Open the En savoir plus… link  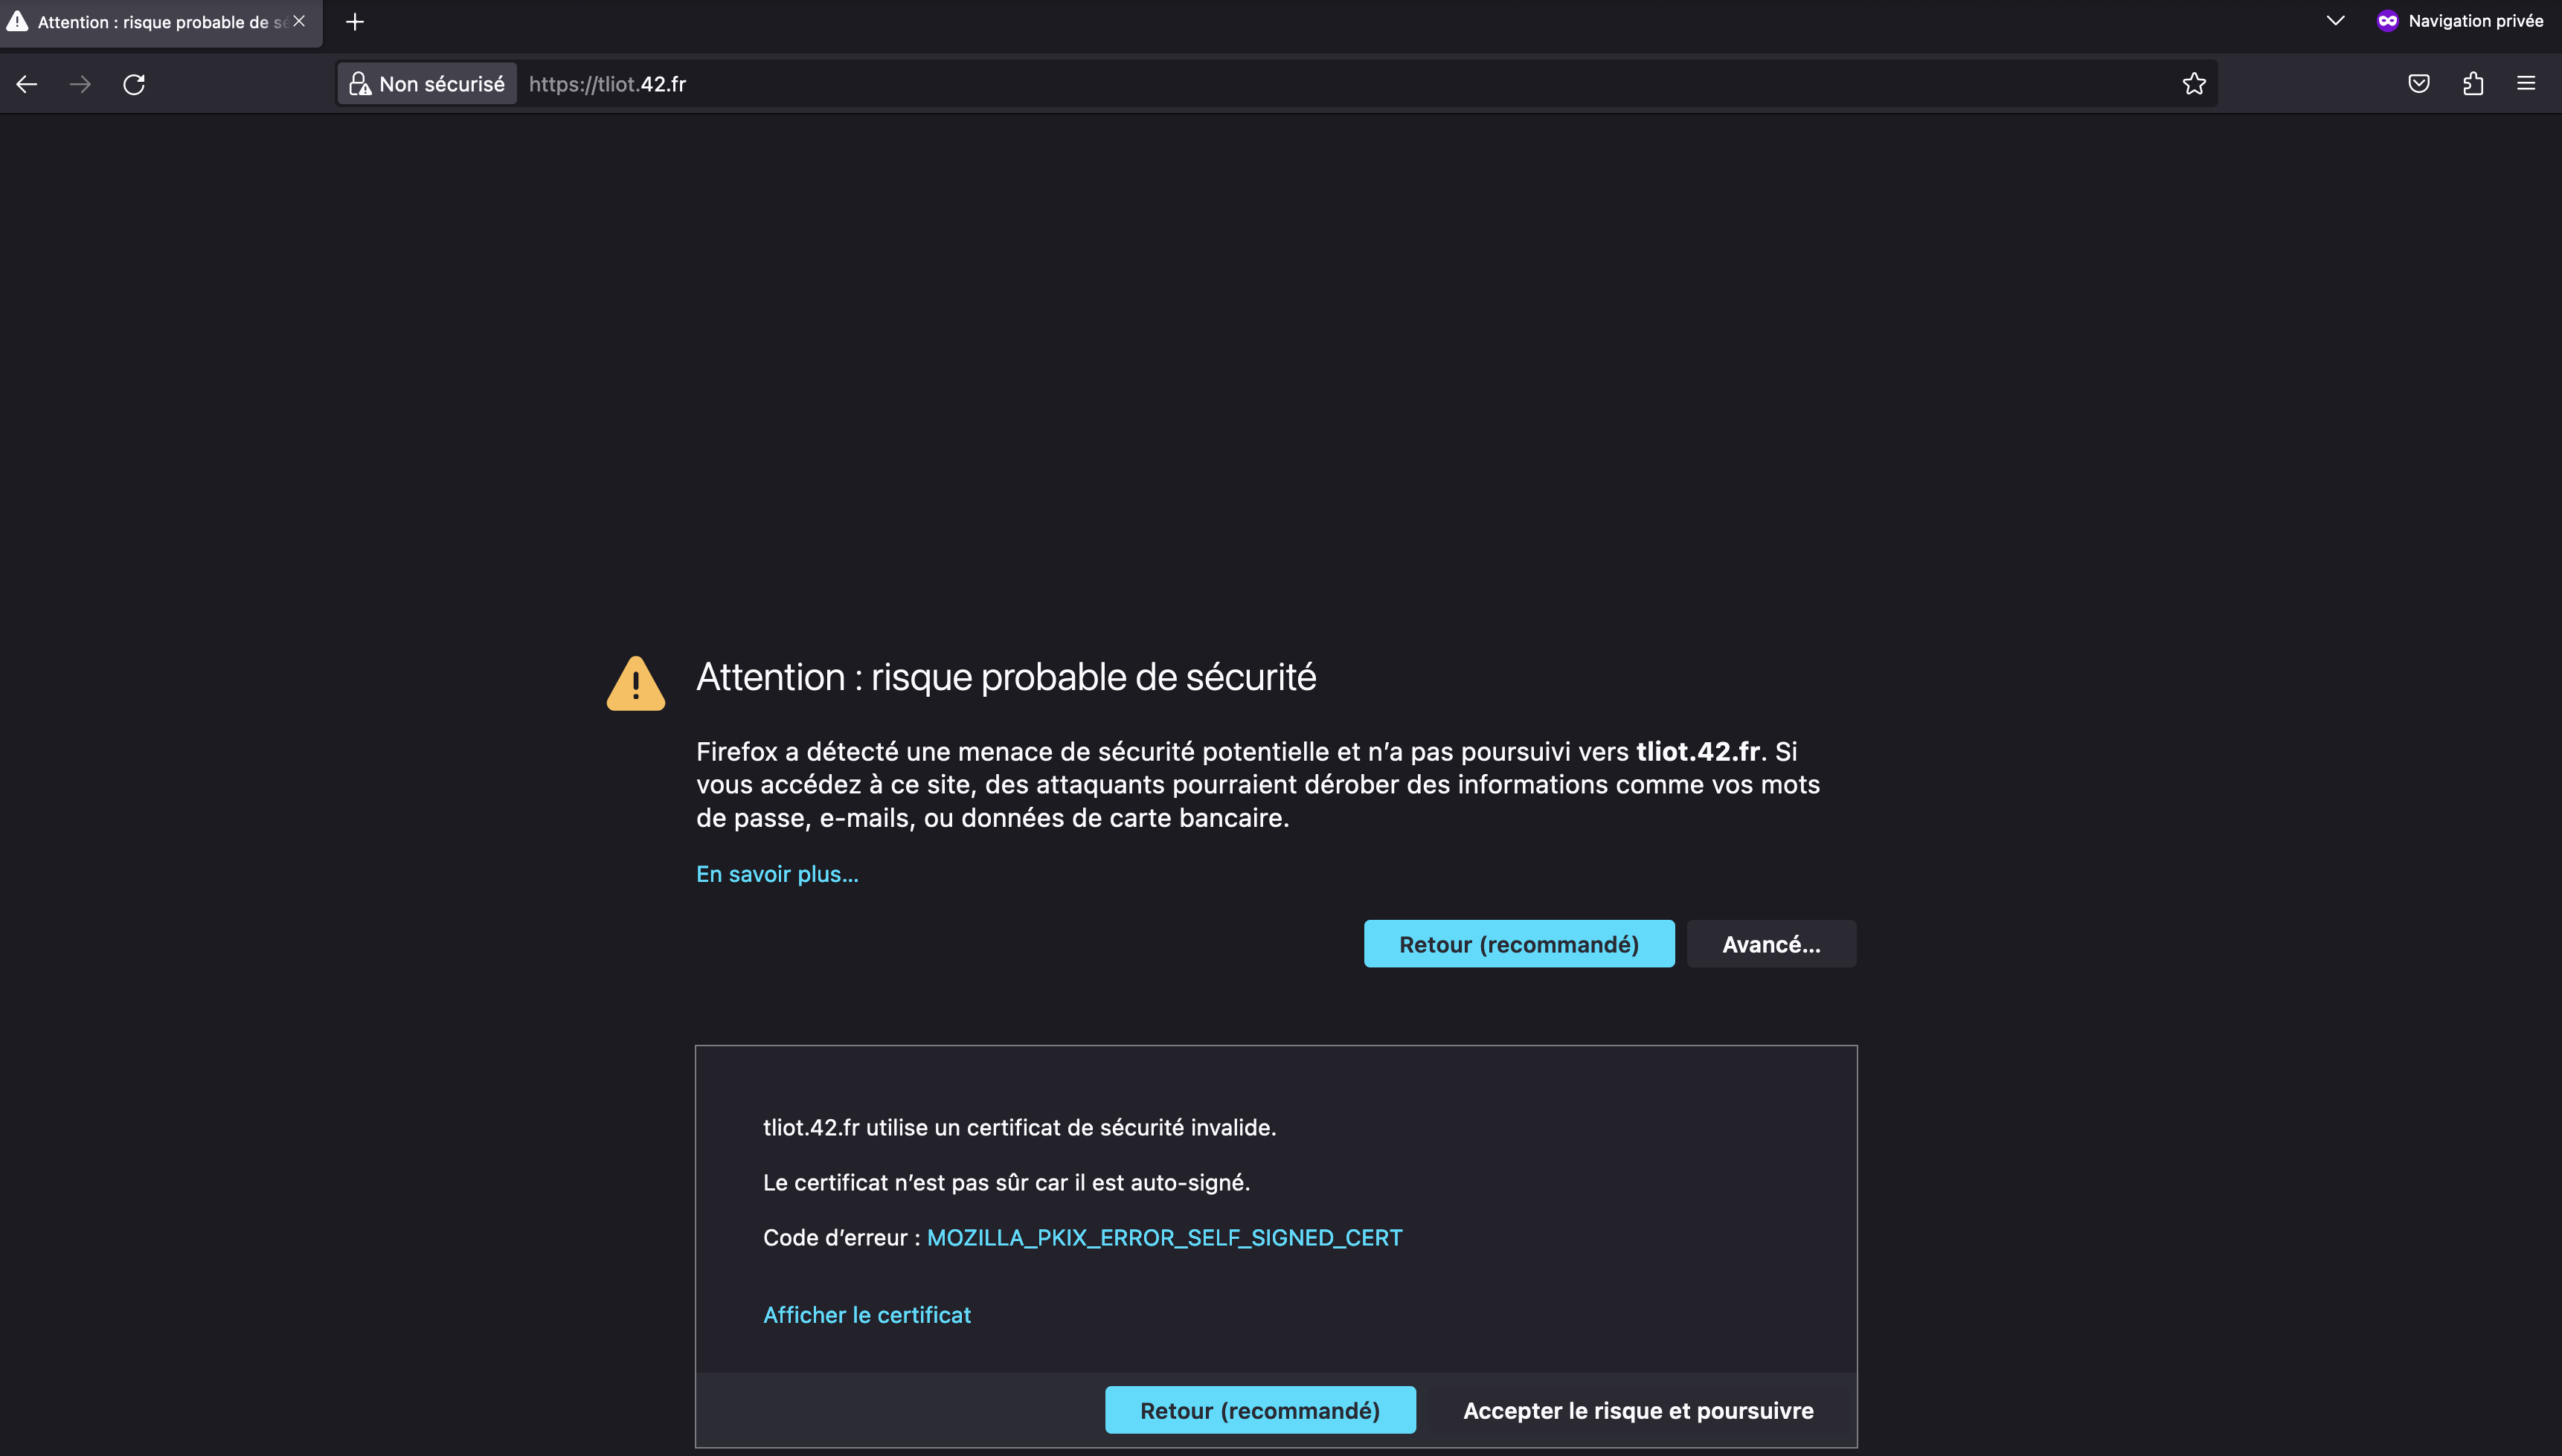point(777,874)
